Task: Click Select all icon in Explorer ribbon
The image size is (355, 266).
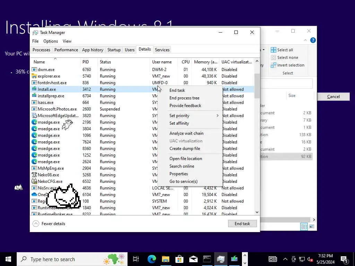Action: (x=273, y=50)
